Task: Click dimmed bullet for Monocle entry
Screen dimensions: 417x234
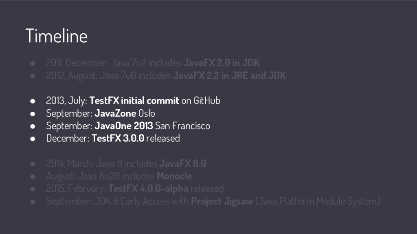Action: [33, 176]
